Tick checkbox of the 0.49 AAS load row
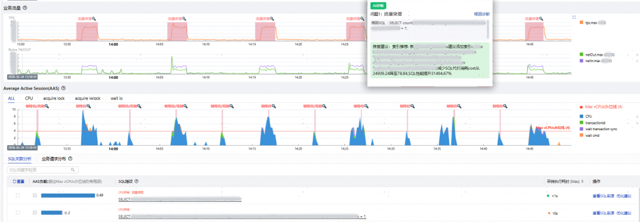The width and height of the screenshot is (640, 222). click(x=18, y=195)
